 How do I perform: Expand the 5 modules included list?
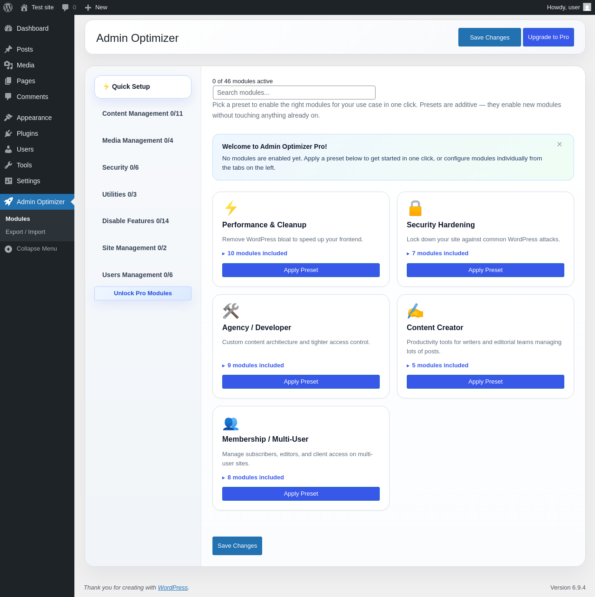click(437, 365)
